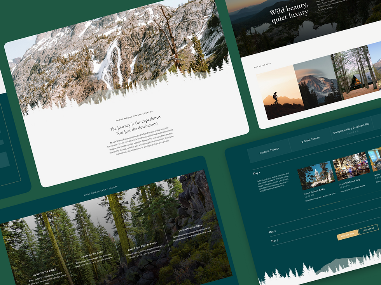Click the Connection to Place heading
381x285 pixels.
point(190,228)
